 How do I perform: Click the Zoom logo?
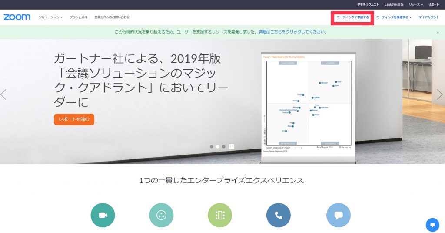(x=17, y=17)
